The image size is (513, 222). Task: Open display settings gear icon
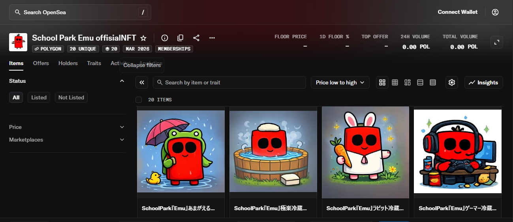452,82
